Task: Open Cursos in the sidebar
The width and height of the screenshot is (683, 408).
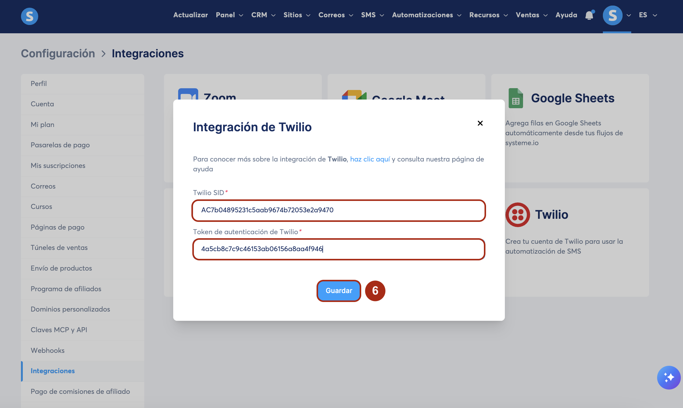Action: 83,207
